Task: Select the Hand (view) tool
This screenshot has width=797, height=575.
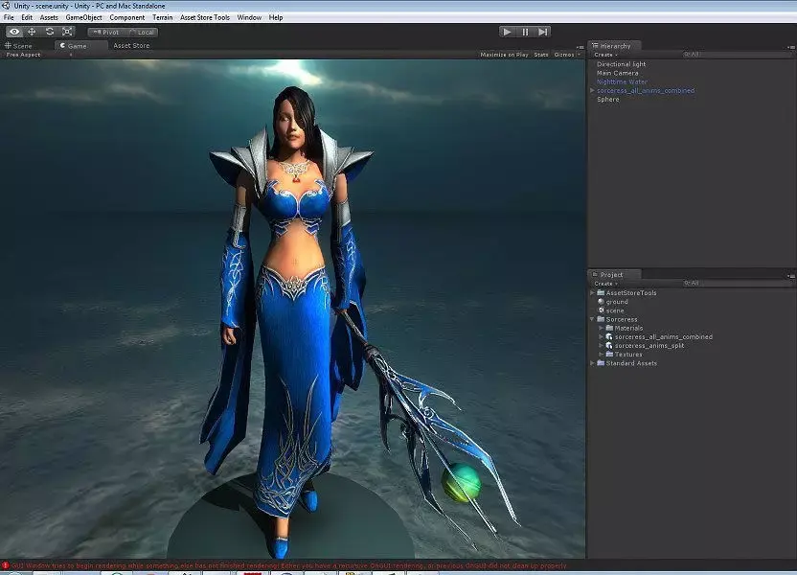Action: click(14, 32)
